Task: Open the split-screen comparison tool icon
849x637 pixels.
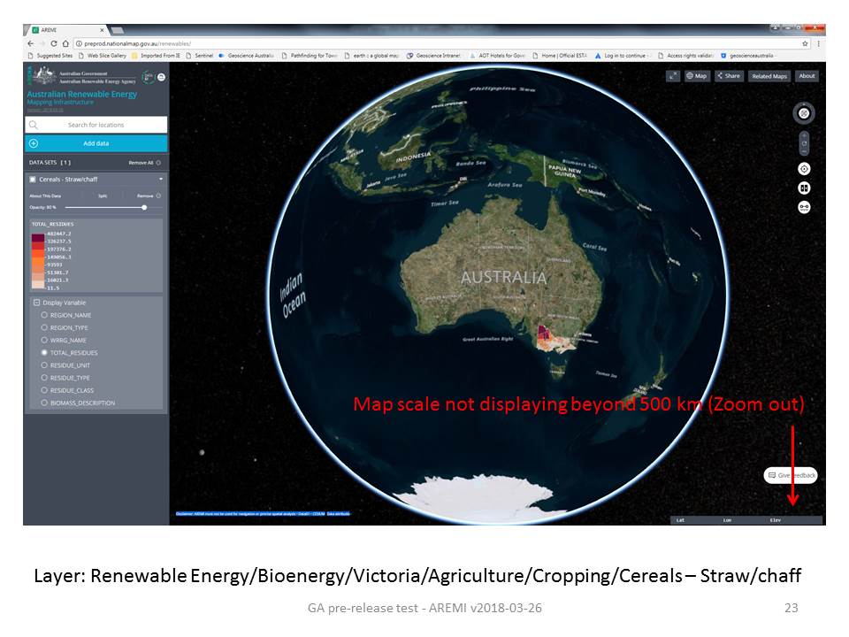Action: click(x=804, y=188)
